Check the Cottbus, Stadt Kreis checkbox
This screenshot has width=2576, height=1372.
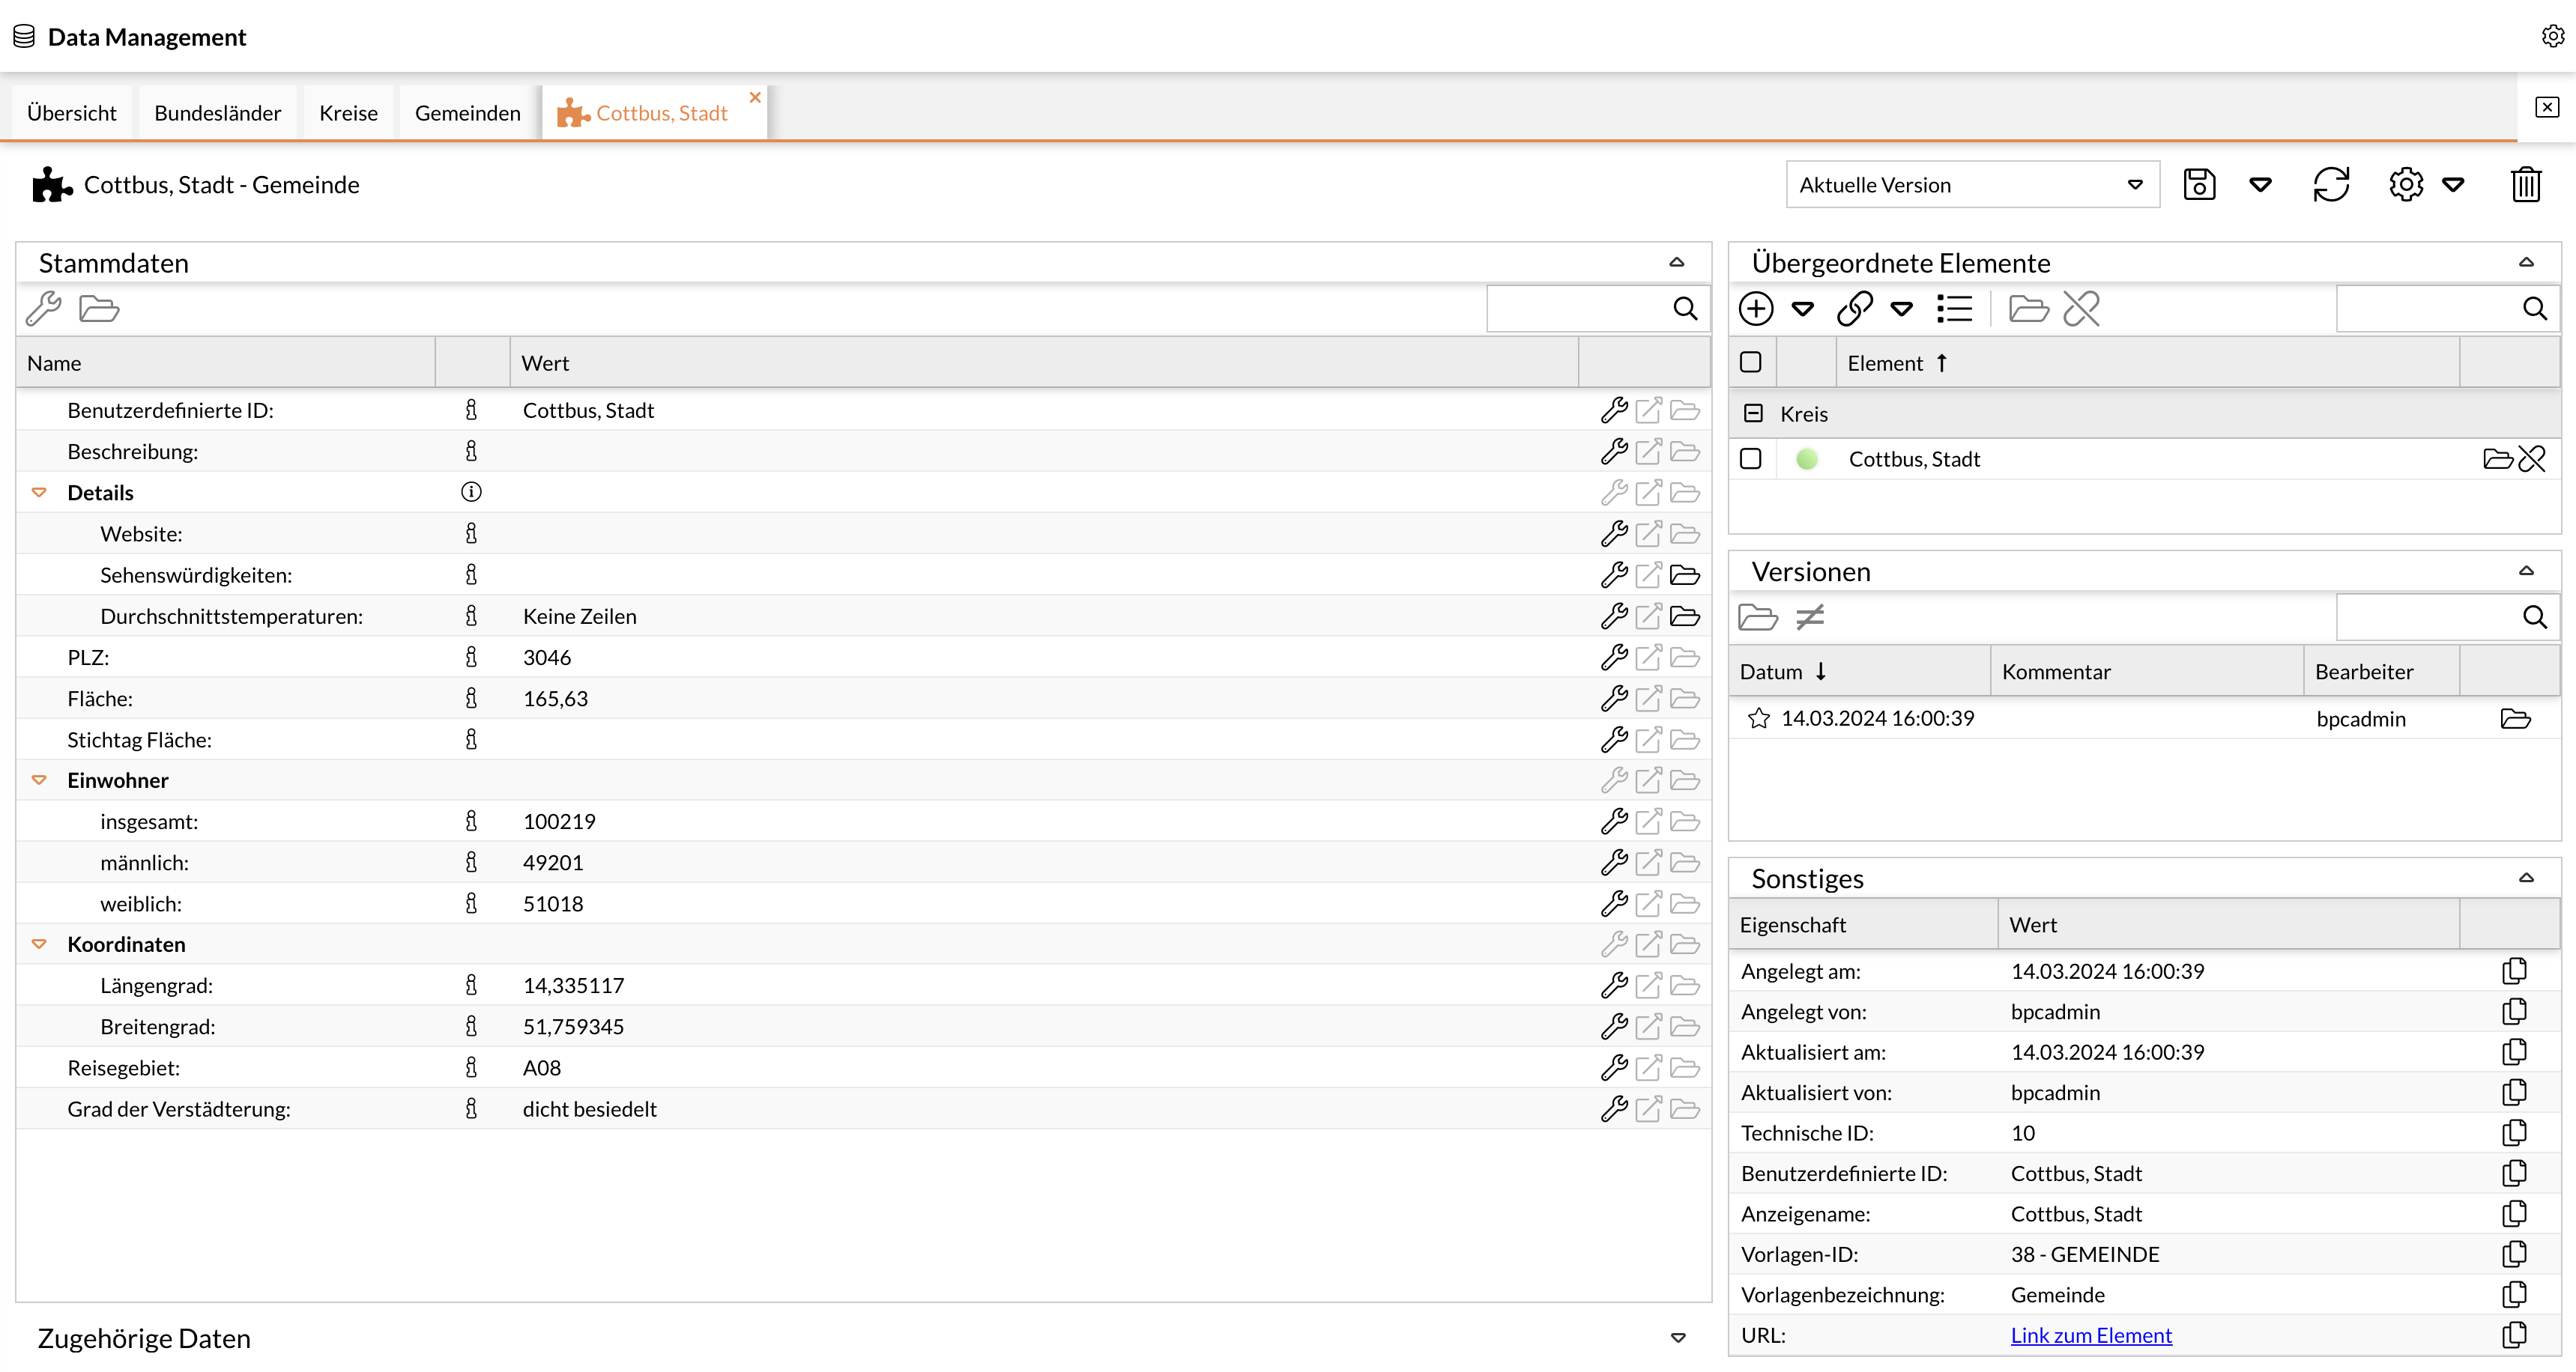pos(1750,458)
